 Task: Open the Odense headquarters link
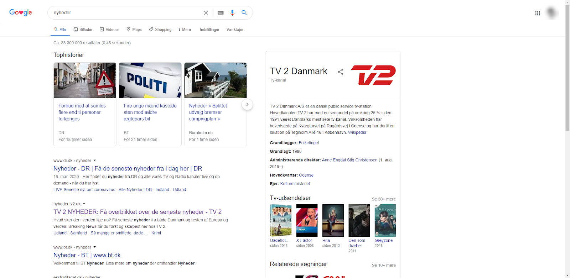[306, 175]
